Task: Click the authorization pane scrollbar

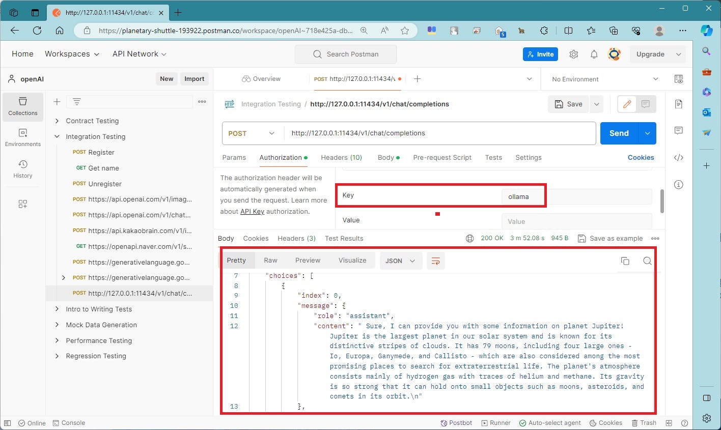Action: pos(662,202)
